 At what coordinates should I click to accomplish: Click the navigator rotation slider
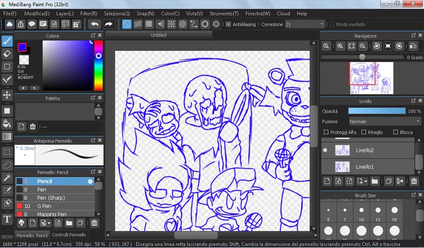[x=362, y=57]
